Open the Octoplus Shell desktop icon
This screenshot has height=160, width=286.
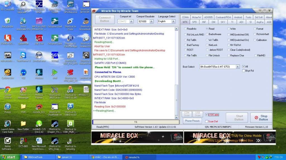[x=55, y=23]
